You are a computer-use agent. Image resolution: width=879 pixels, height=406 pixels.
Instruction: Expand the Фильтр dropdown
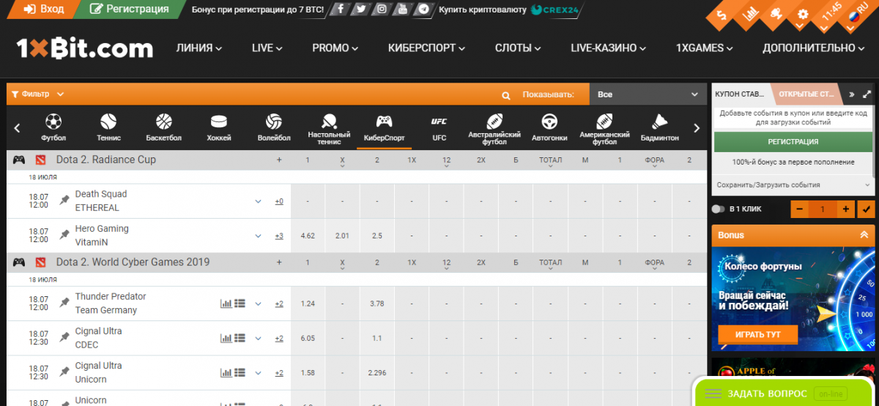38,94
